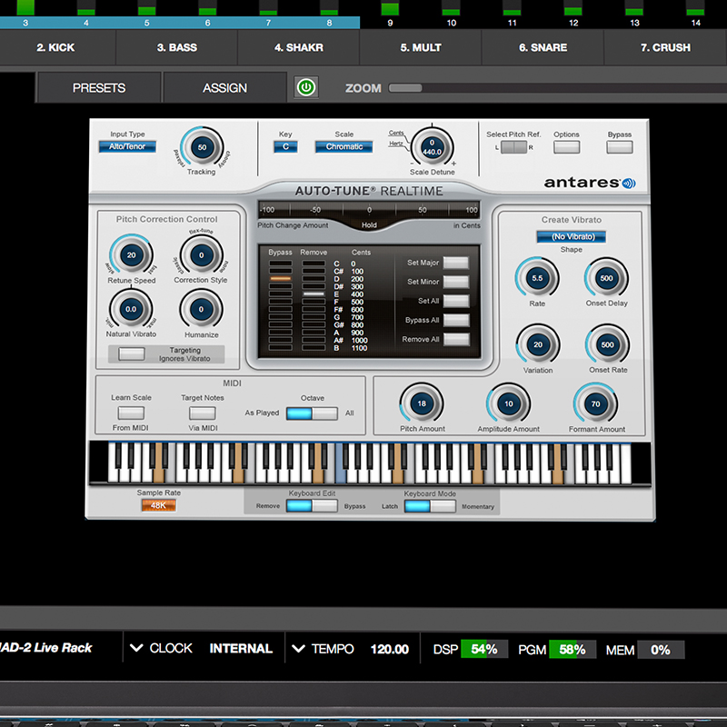The height and width of the screenshot is (727, 727).
Task: Select the 6. SNARE channel tab
Action: (x=543, y=47)
